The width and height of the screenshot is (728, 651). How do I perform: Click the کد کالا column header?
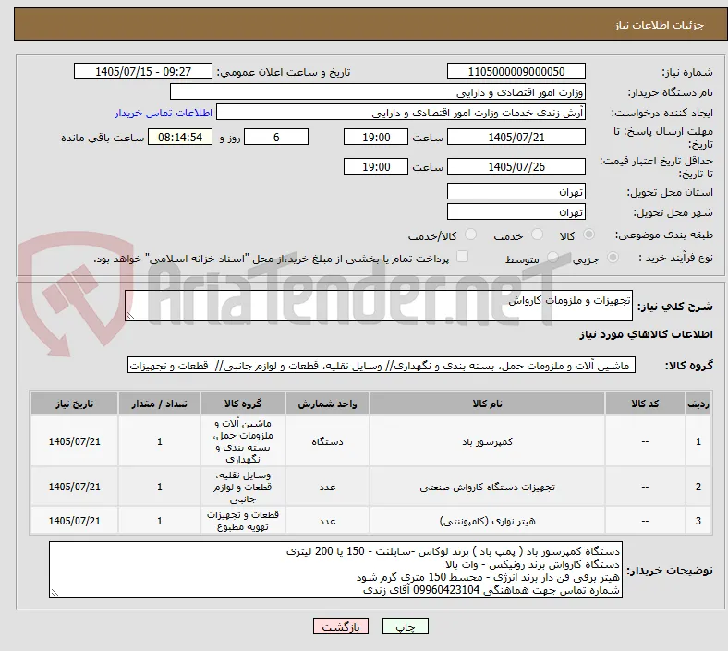pos(645,404)
